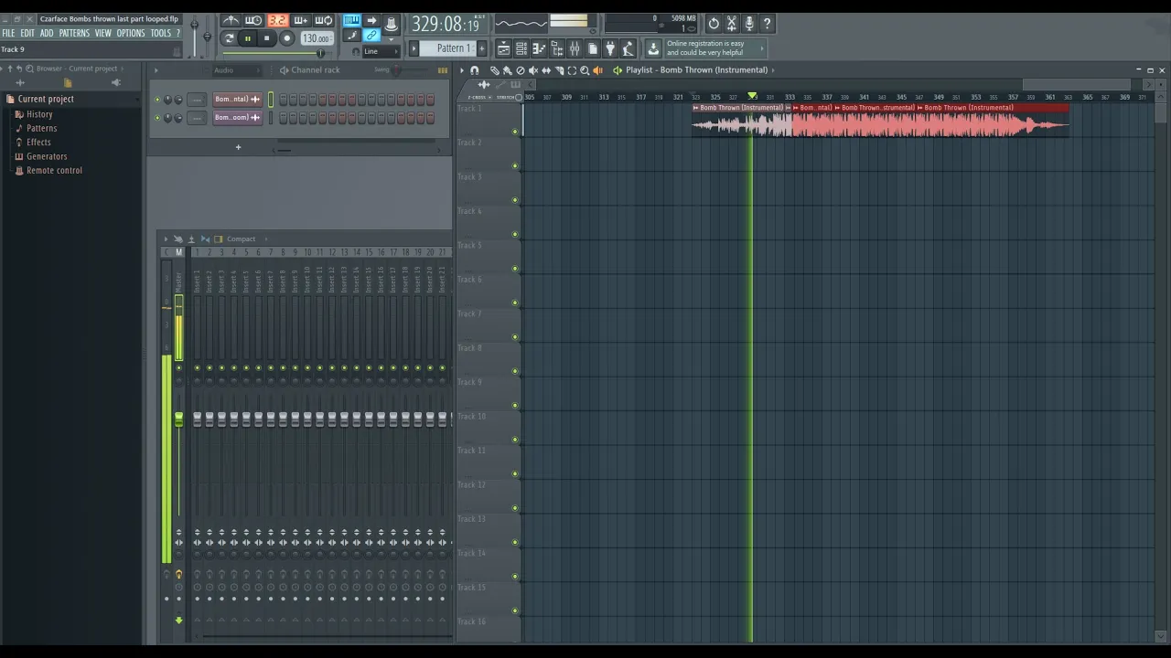Click the download icon in news panel

[653, 48]
